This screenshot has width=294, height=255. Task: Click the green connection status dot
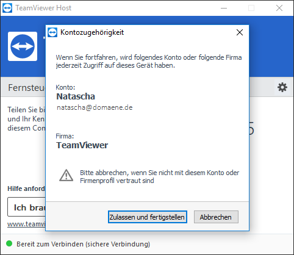coord(9,243)
